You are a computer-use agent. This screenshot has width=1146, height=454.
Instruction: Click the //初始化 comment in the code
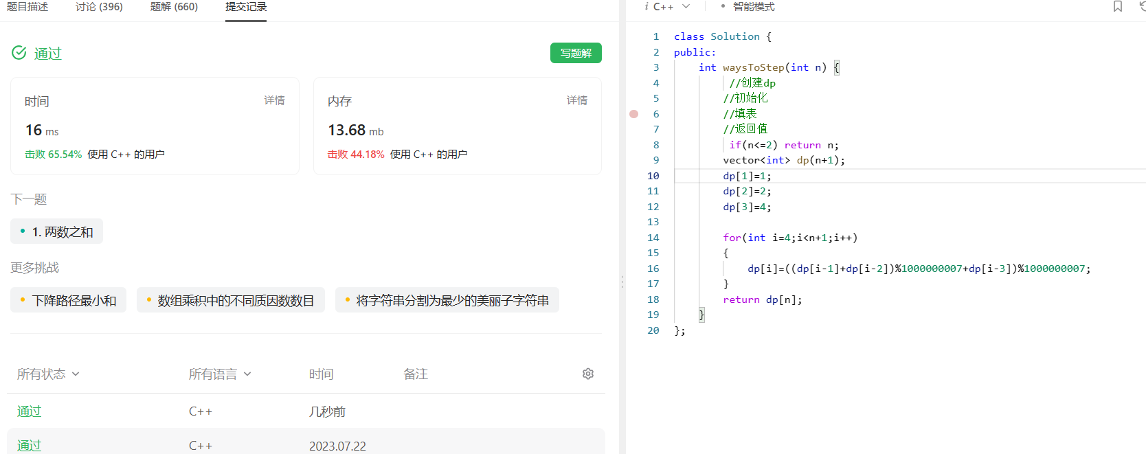tap(745, 98)
